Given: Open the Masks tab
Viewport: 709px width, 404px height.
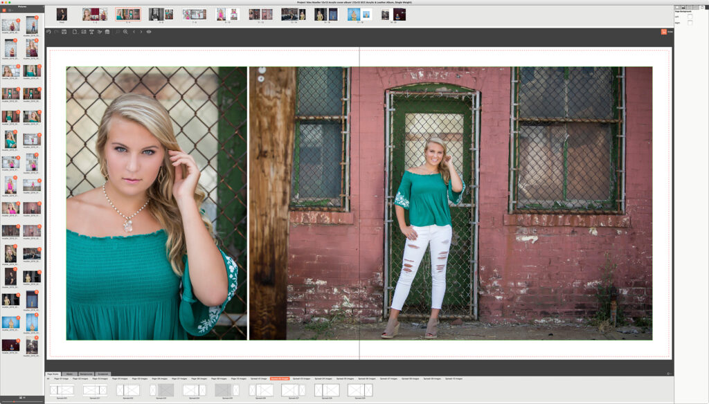Looking at the screenshot, I should click(x=70, y=374).
